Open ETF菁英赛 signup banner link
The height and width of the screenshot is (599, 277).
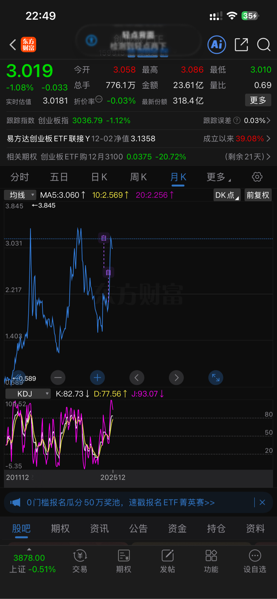click(x=121, y=502)
